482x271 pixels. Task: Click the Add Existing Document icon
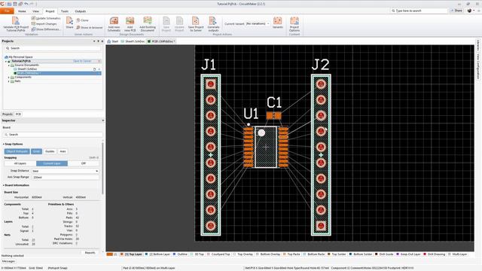point(148,21)
